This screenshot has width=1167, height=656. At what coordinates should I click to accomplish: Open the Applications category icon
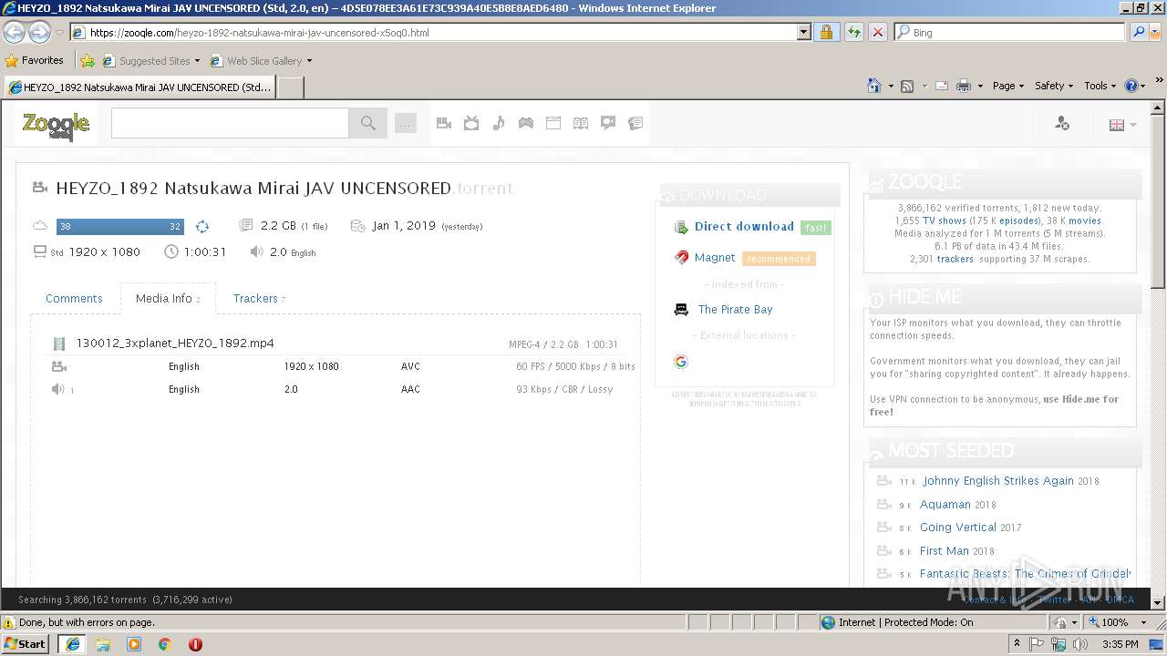tap(553, 123)
